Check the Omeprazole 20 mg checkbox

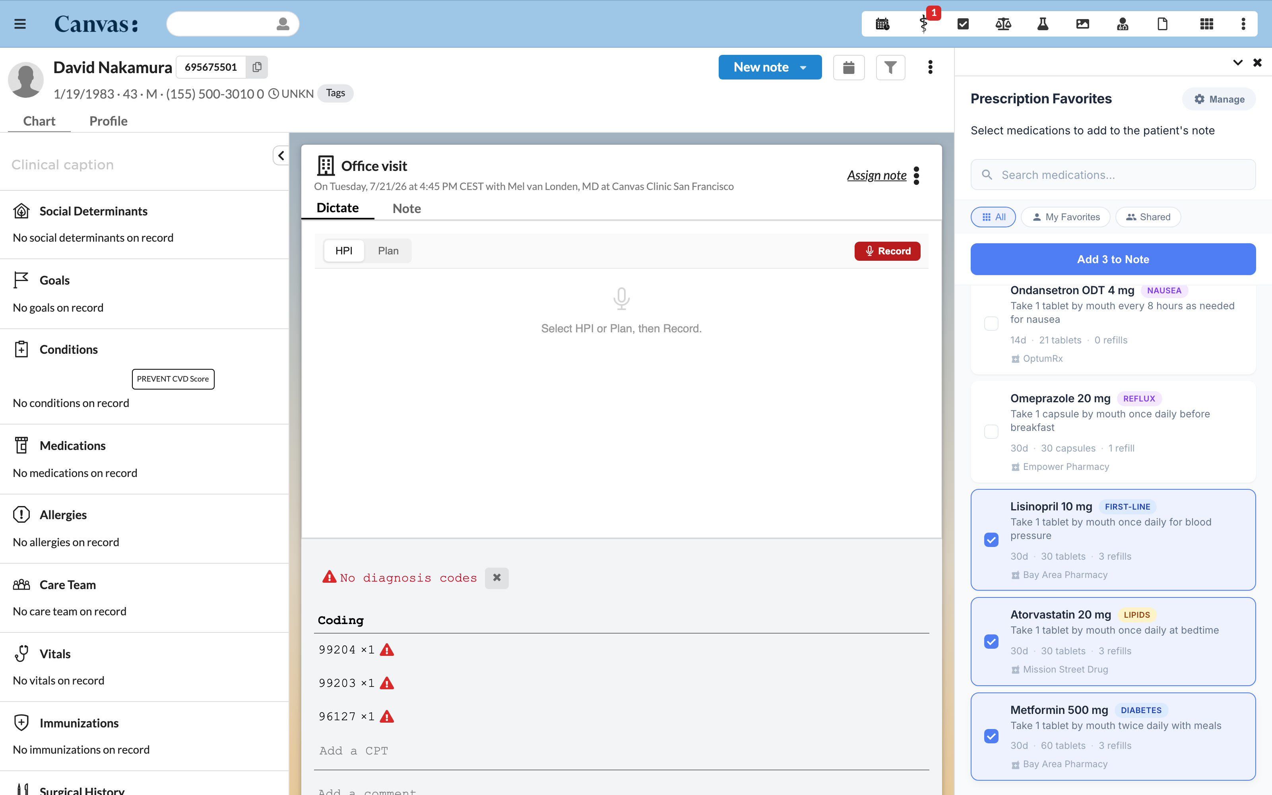pos(991,432)
